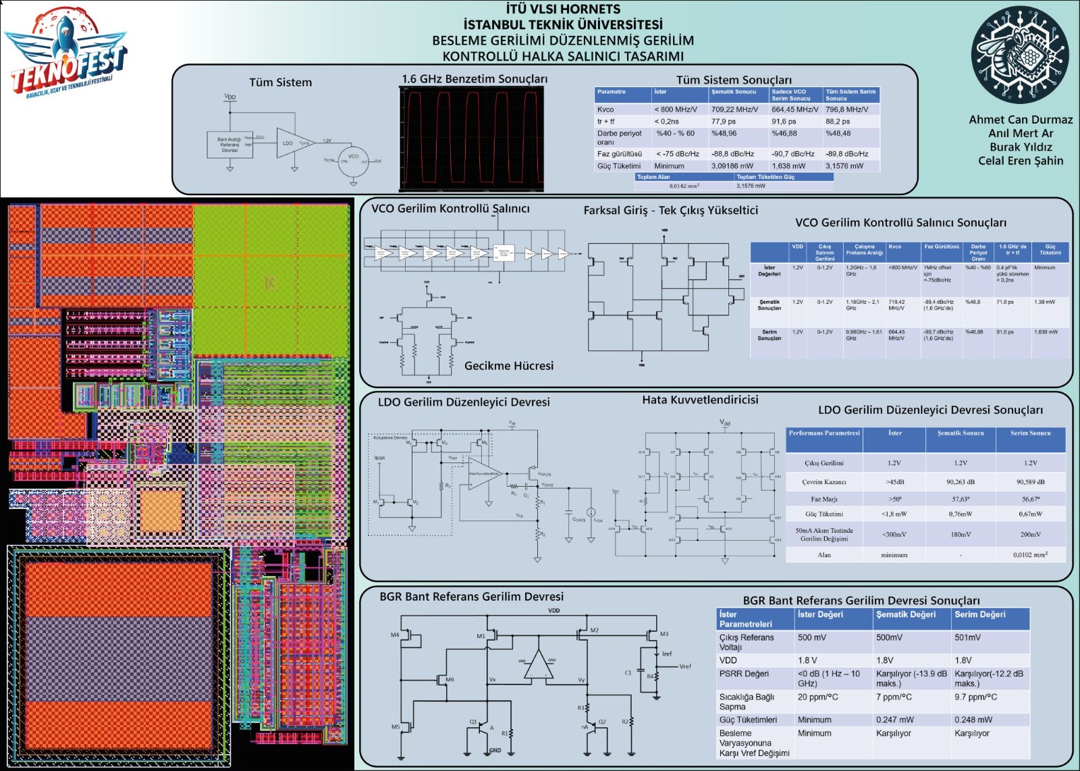Image resolution: width=1080 pixels, height=771 pixels.
Task: Select the LDO triangle in the Tüm Sistem diagram
Action: 295,143
